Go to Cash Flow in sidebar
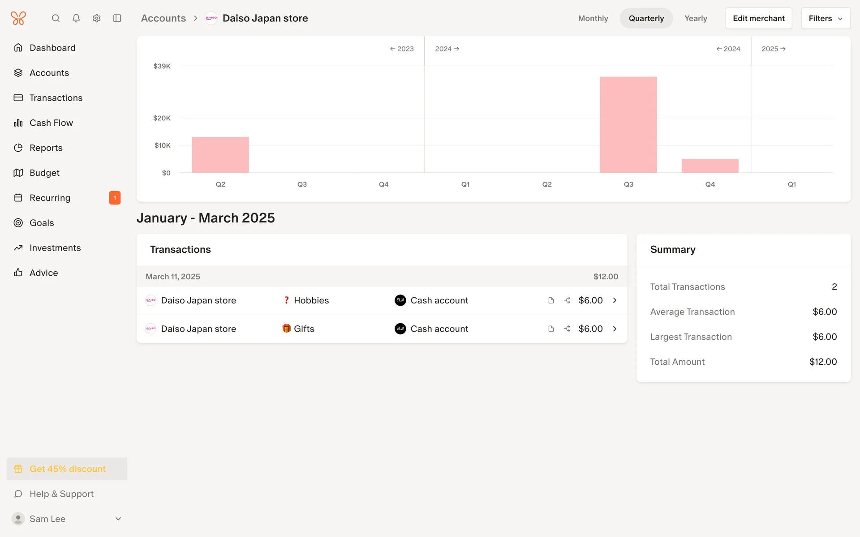This screenshot has width=860, height=537. (x=51, y=123)
